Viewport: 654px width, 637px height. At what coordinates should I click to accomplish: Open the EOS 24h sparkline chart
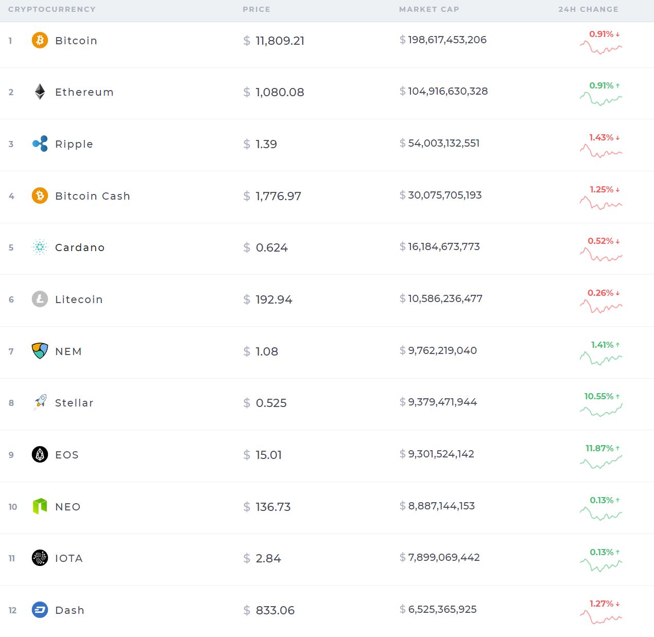point(601,462)
